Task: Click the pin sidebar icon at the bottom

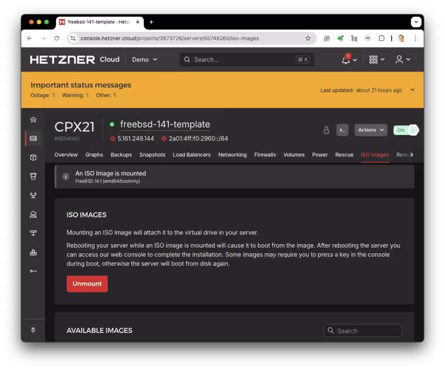Action: [33, 330]
